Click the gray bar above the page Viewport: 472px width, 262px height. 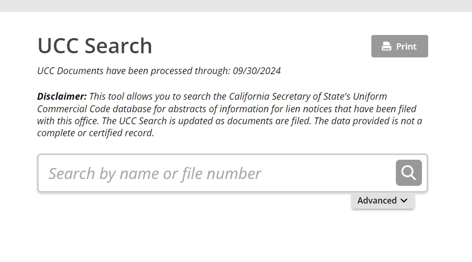click(x=236, y=6)
